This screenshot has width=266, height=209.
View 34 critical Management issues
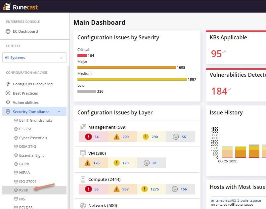tap(96, 137)
